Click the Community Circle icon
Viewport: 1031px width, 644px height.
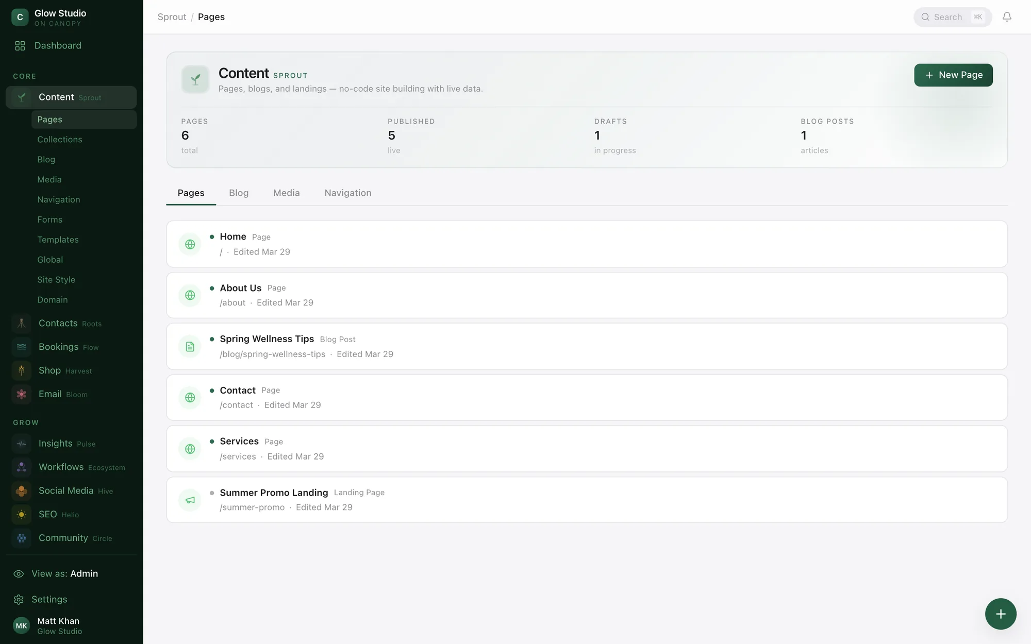click(22, 538)
